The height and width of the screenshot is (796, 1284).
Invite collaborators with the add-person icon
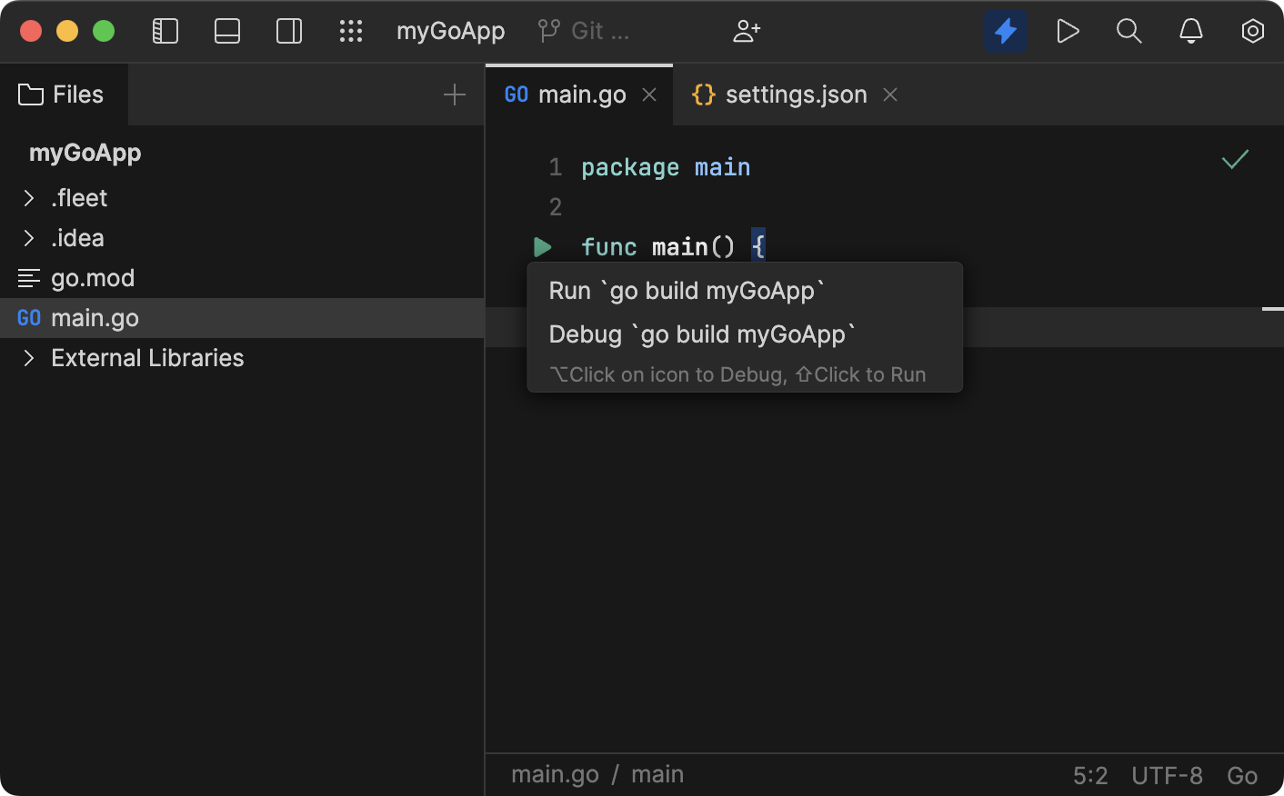747,30
